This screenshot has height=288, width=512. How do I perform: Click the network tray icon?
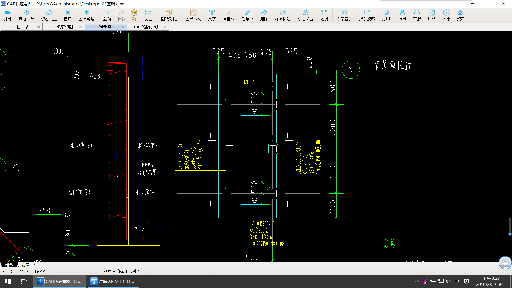click(441, 281)
